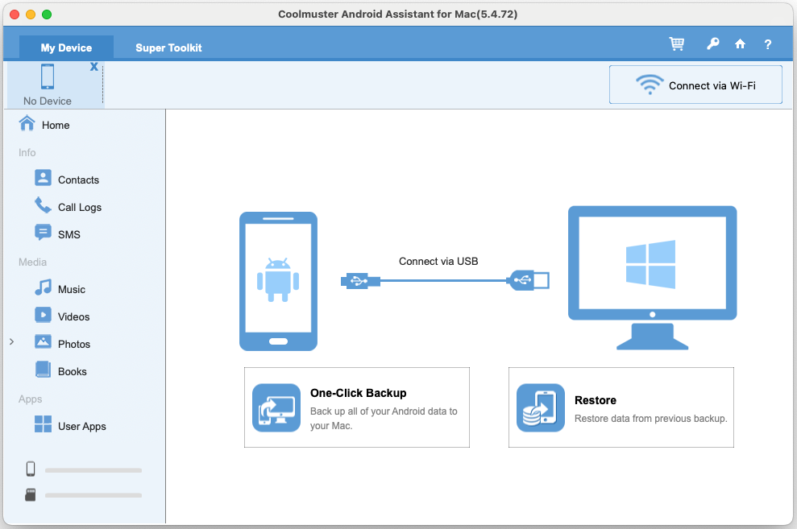View Music on the device
The image size is (797, 529).
(x=71, y=288)
